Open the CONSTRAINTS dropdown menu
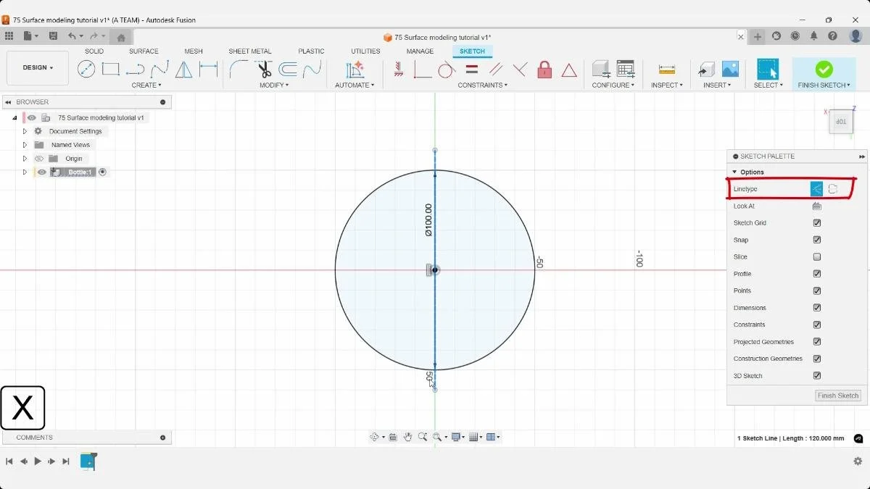Image resolution: width=870 pixels, height=489 pixels. click(482, 85)
